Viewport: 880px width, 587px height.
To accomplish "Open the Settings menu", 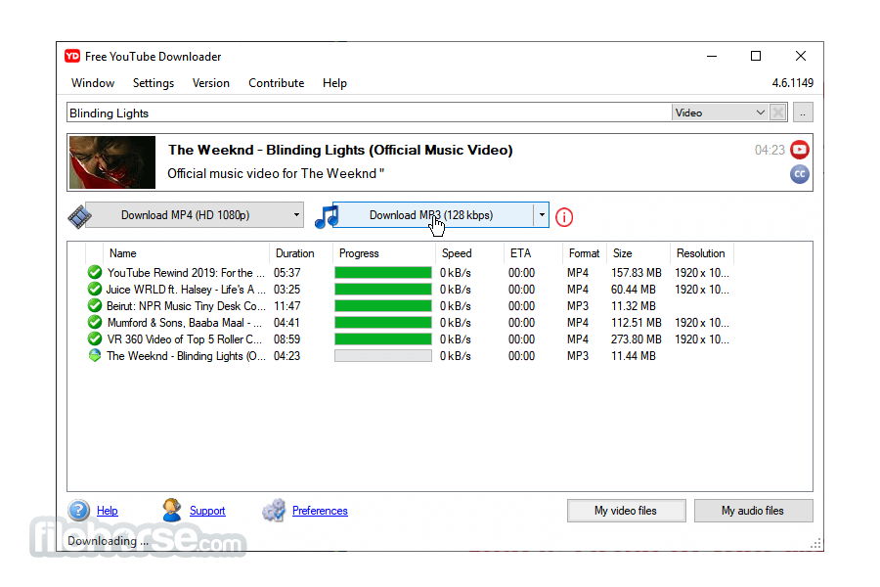I will click(154, 83).
